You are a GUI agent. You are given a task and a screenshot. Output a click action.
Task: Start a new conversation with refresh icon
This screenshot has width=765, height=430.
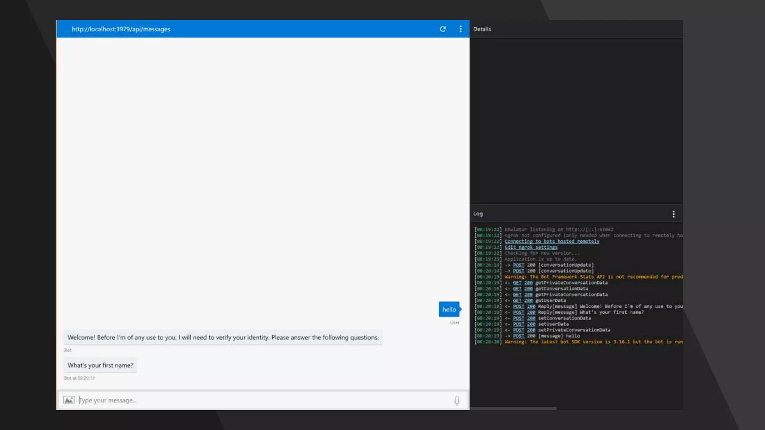(443, 29)
